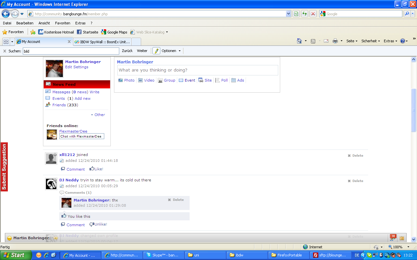
Task: Open the Datei menu
Action: (7, 23)
